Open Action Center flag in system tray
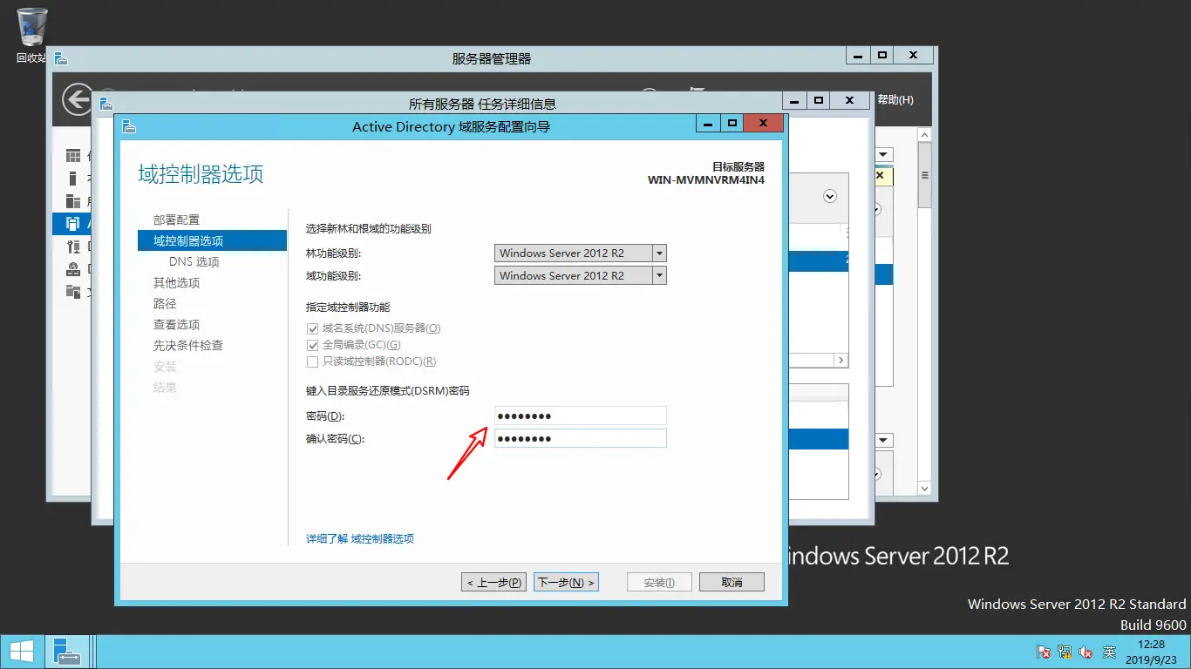The width and height of the screenshot is (1191, 669). tap(1044, 652)
